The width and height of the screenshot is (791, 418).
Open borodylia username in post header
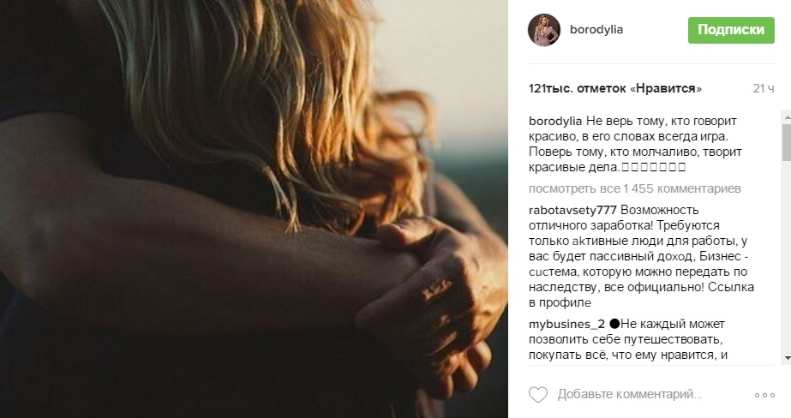point(596,30)
